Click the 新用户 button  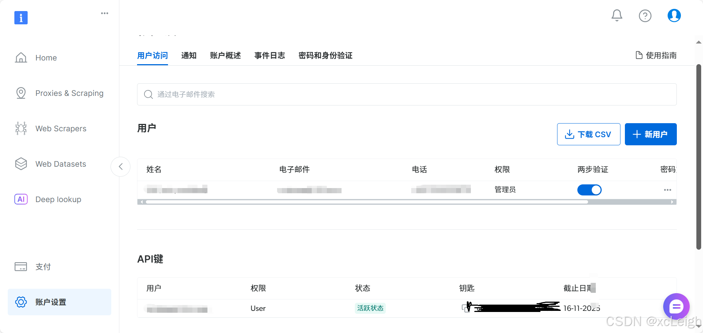[651, 134]
